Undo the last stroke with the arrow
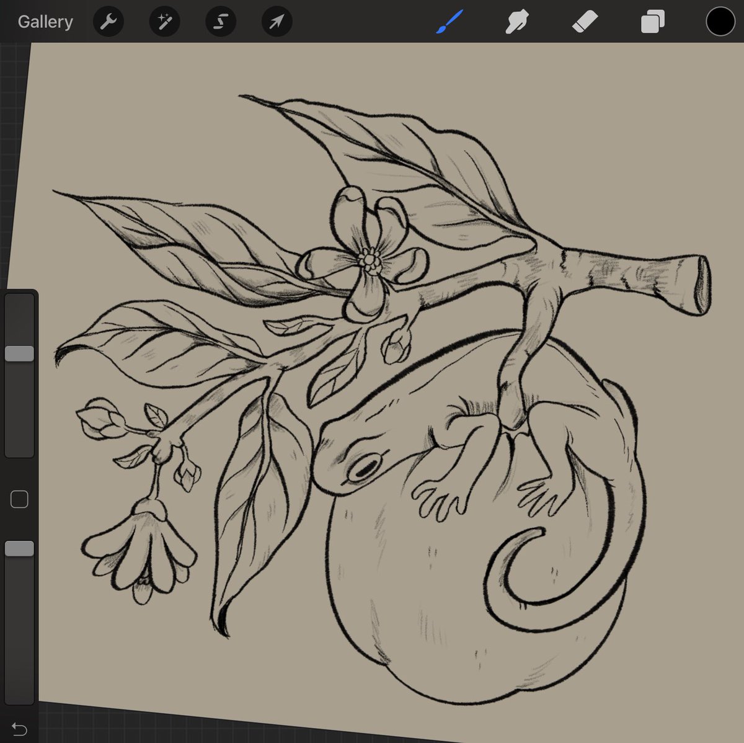This screenshot has width=744, height=743. click(19, 729)
